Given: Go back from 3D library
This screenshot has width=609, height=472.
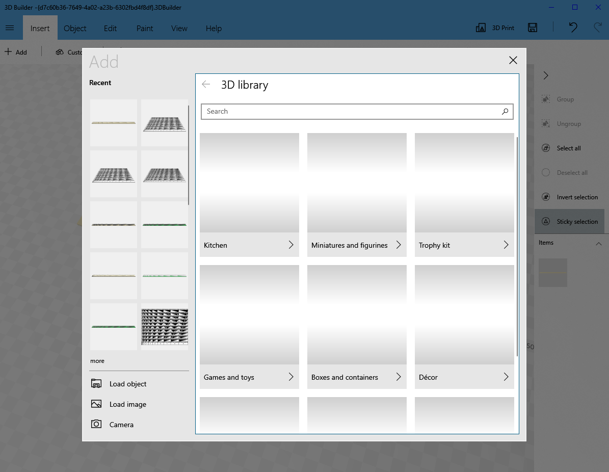Looking at the screenshot, I should 206,84.
